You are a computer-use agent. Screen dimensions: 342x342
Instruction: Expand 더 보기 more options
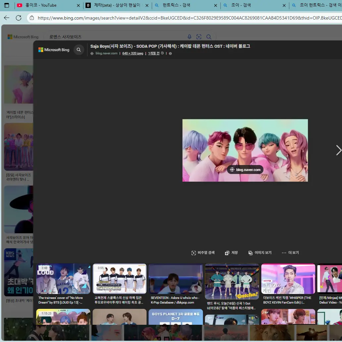290,253
